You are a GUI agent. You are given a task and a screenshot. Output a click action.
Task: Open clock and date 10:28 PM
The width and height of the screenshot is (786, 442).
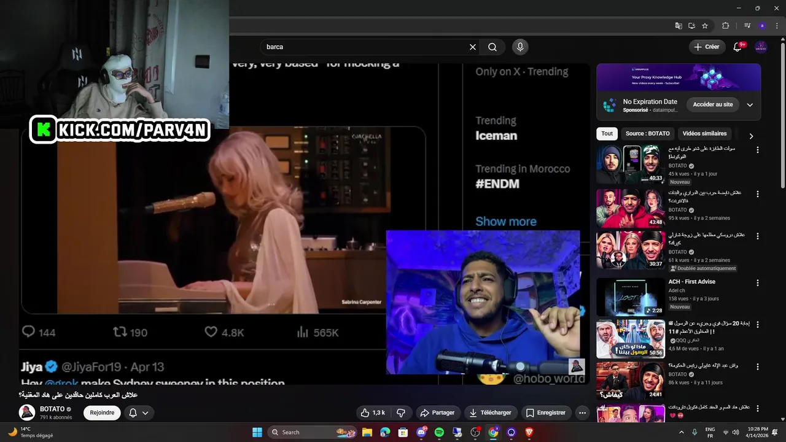click(758, 432)
